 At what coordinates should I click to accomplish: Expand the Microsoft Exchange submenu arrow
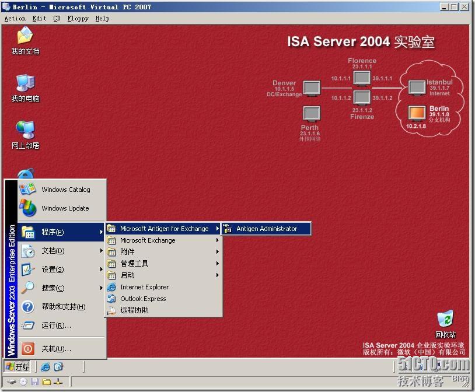click(x=217, y=240)
